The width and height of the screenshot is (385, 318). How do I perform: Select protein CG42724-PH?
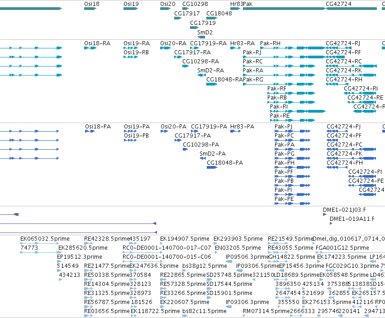click(337, 167)
